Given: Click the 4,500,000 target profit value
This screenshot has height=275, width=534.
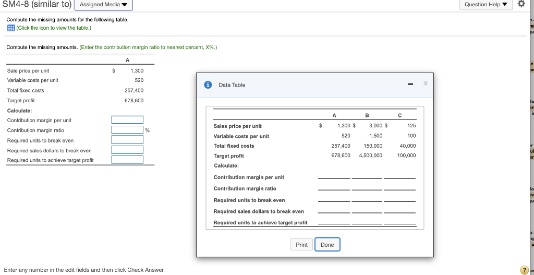Looking at the screenshot, I should point(371,156).
